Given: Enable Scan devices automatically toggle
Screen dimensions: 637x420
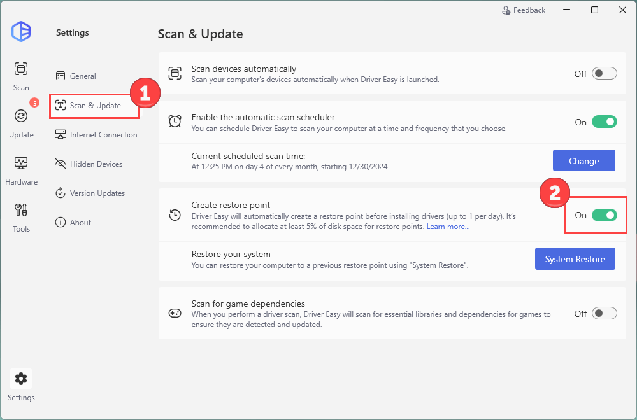Looking at the screenshot, I should tap(604, 73).
